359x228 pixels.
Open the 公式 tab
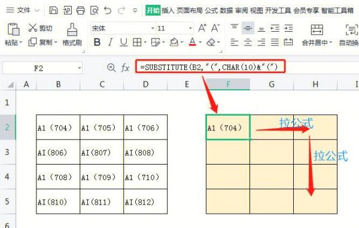tap(211, 10)
